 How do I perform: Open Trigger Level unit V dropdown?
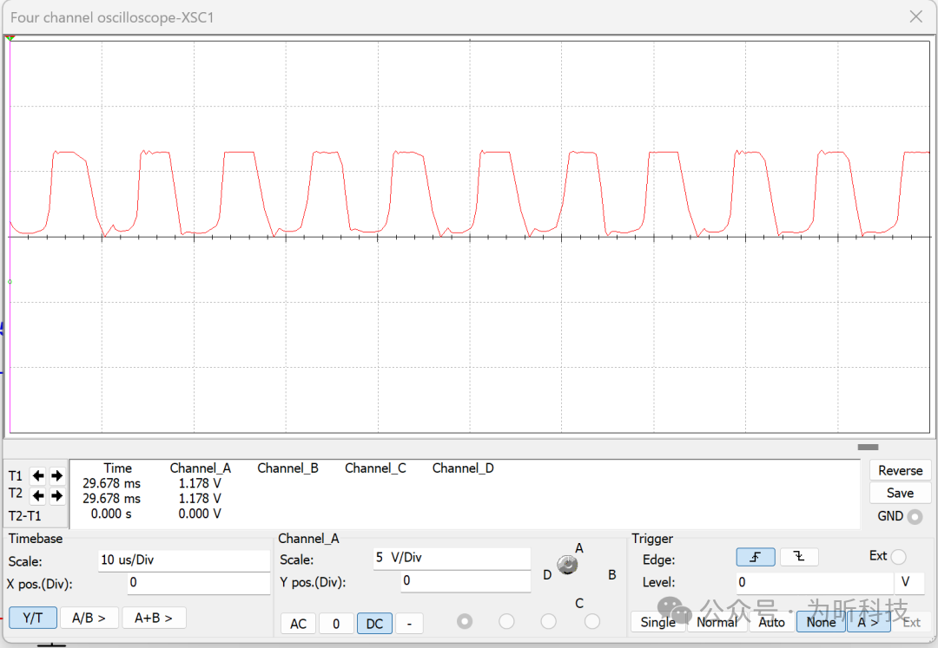point(909,582)
